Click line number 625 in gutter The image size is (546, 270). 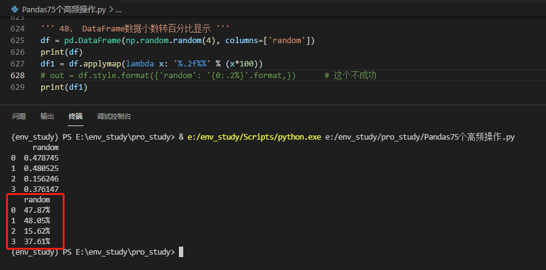pyautogui.click(x=18, y=41)
